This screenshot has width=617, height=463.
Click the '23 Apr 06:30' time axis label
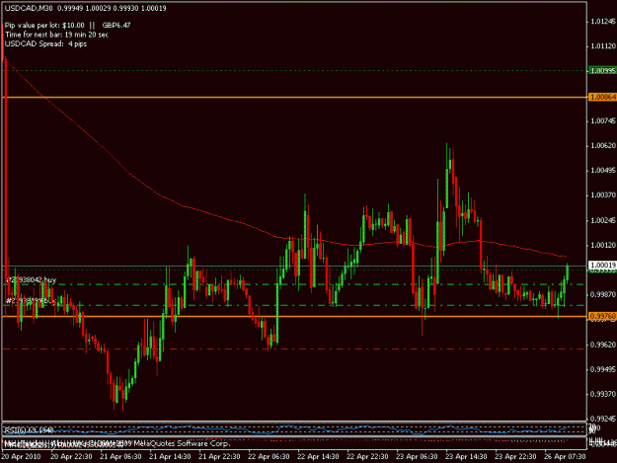pyautogui.click(x=417, y=457)
